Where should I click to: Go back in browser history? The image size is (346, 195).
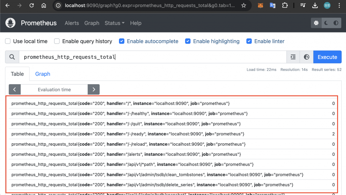(7, 5)
